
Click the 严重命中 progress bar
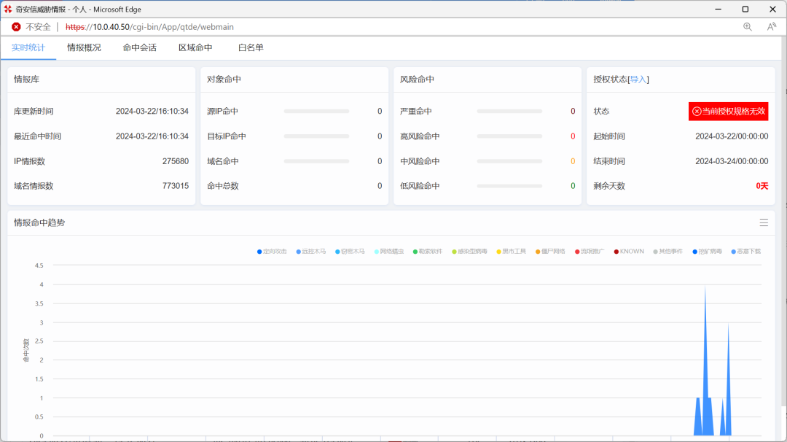(509, 111)
